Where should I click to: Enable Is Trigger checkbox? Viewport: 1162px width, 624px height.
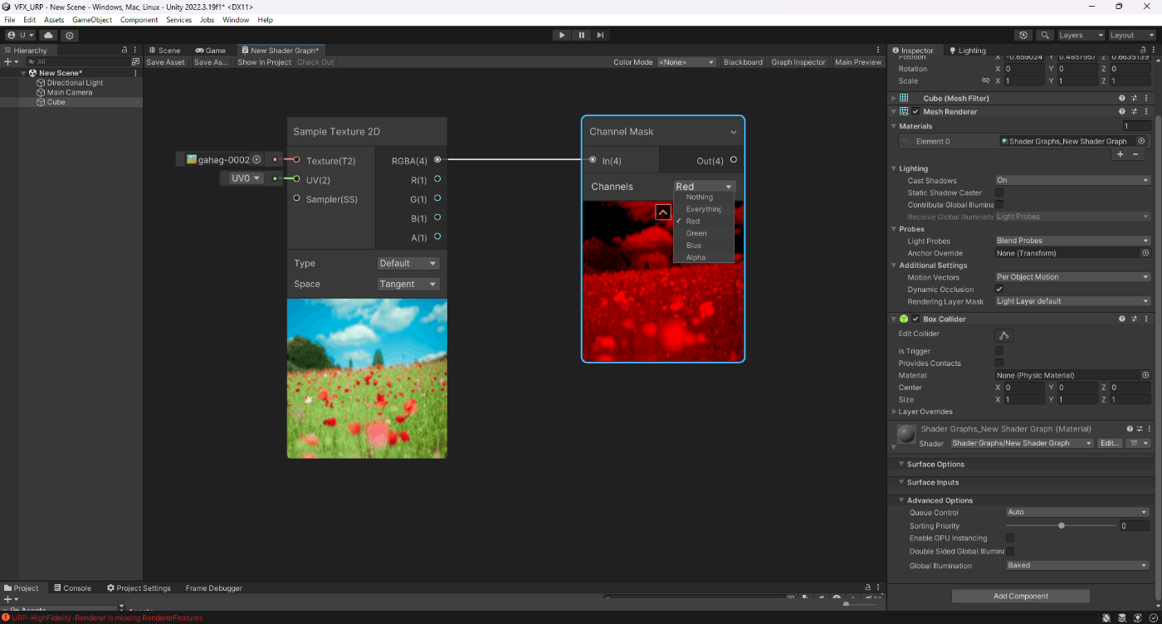tap(999, 351)
